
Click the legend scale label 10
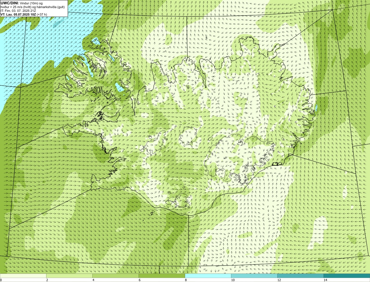233,280
